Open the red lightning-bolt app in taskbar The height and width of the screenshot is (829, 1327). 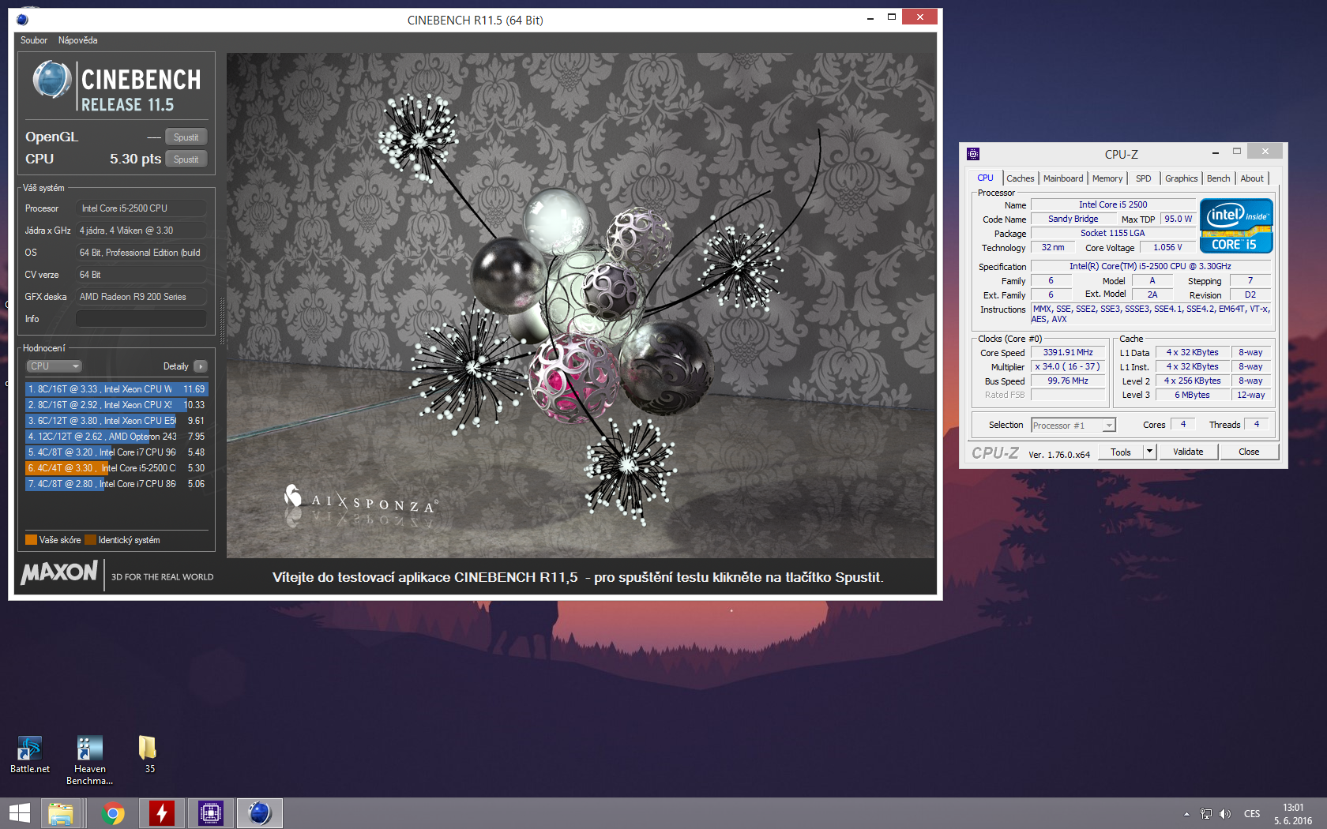[162, 813]
